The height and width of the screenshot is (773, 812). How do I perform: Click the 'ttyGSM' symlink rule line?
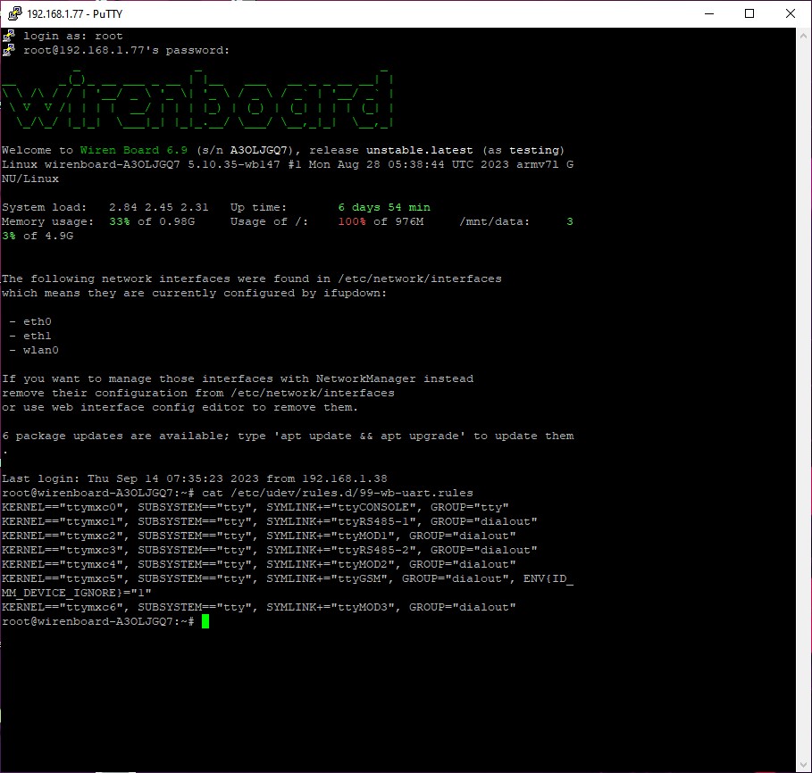tap(288, 578)
